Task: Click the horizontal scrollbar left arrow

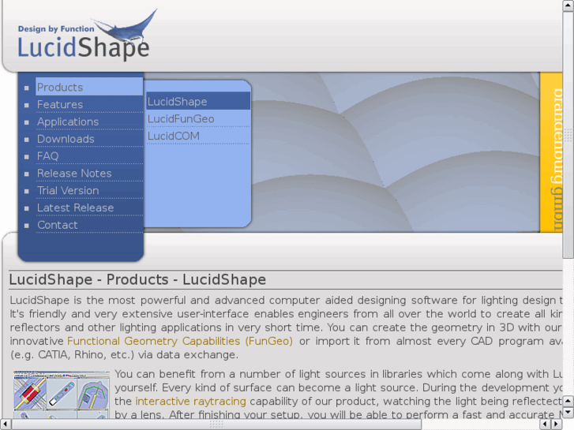Action: [x=5, y=424]
